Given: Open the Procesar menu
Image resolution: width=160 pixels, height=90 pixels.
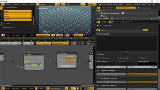Looking at the screenshot, I should (x=16, y=4).
